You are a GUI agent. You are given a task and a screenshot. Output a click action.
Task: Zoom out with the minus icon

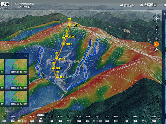pos(156,33)
